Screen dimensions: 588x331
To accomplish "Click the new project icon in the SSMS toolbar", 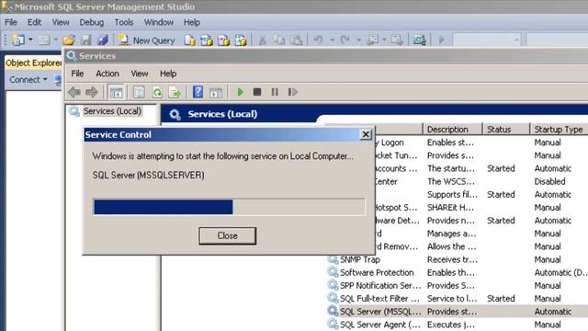I will point(18,40).
